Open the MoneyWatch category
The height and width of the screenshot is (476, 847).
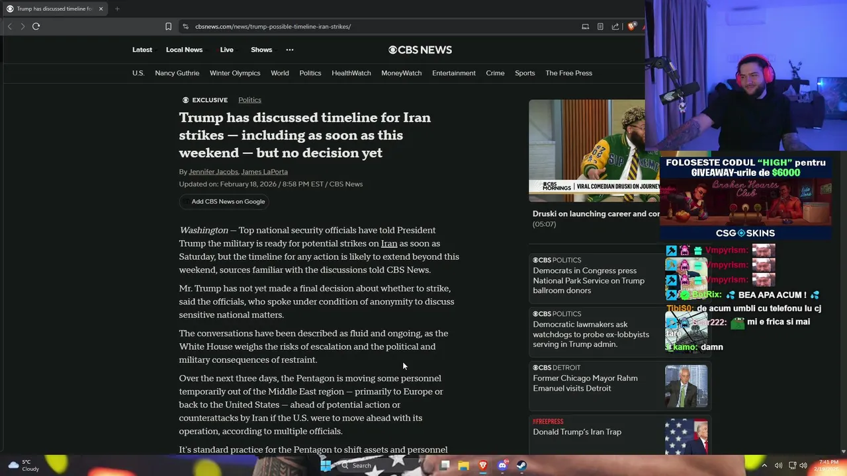(x=402, y=73)
